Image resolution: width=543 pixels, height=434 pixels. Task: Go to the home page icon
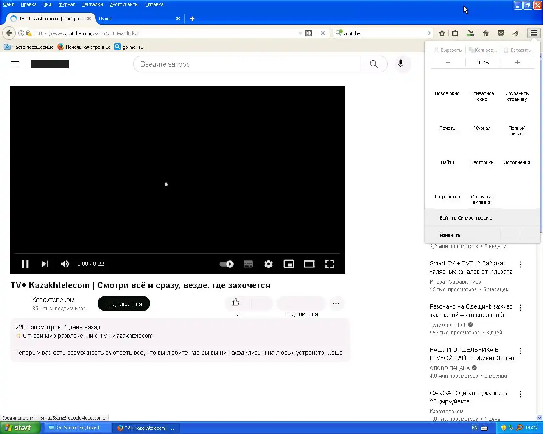(x=486, y=33)
